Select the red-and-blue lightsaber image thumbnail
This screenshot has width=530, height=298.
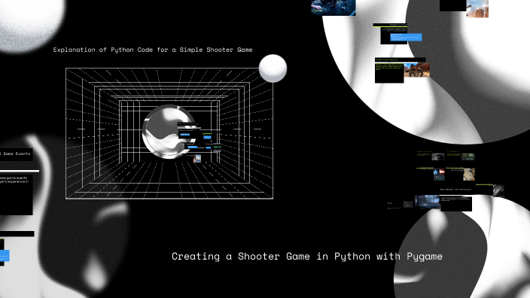(x=439, y=175)
